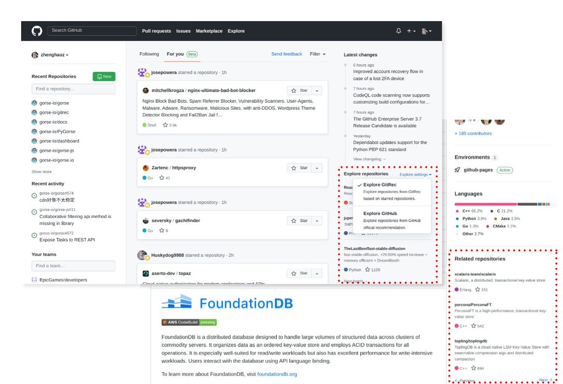Viewport: 563px width, 384px height.
Task: Click mitchellkrogza avatar icon
Action: click(146, 90)
